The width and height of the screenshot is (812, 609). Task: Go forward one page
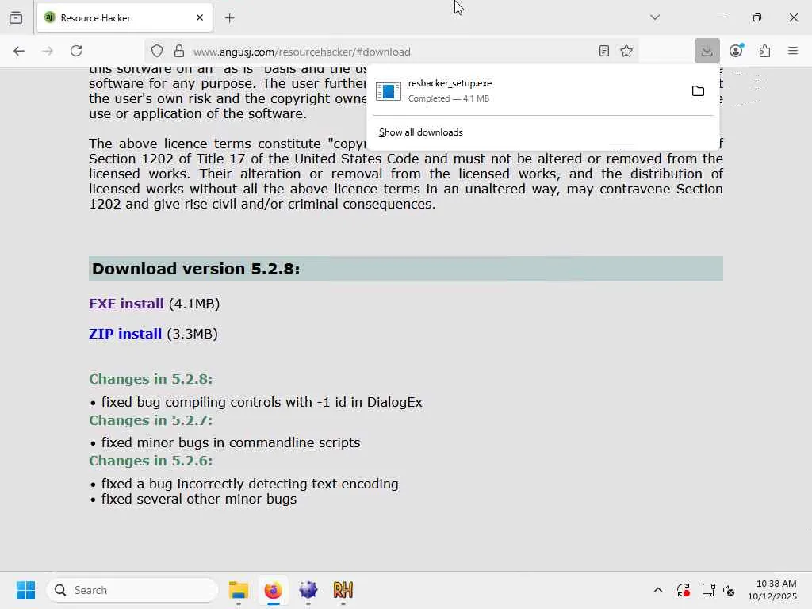click(x=48, y=51)
